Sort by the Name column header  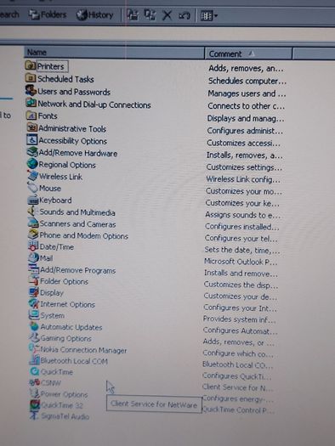114,53
